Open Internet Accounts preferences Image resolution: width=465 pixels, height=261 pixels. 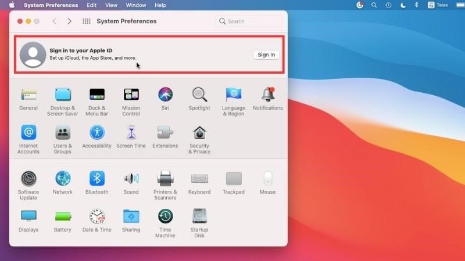[28, 140]
